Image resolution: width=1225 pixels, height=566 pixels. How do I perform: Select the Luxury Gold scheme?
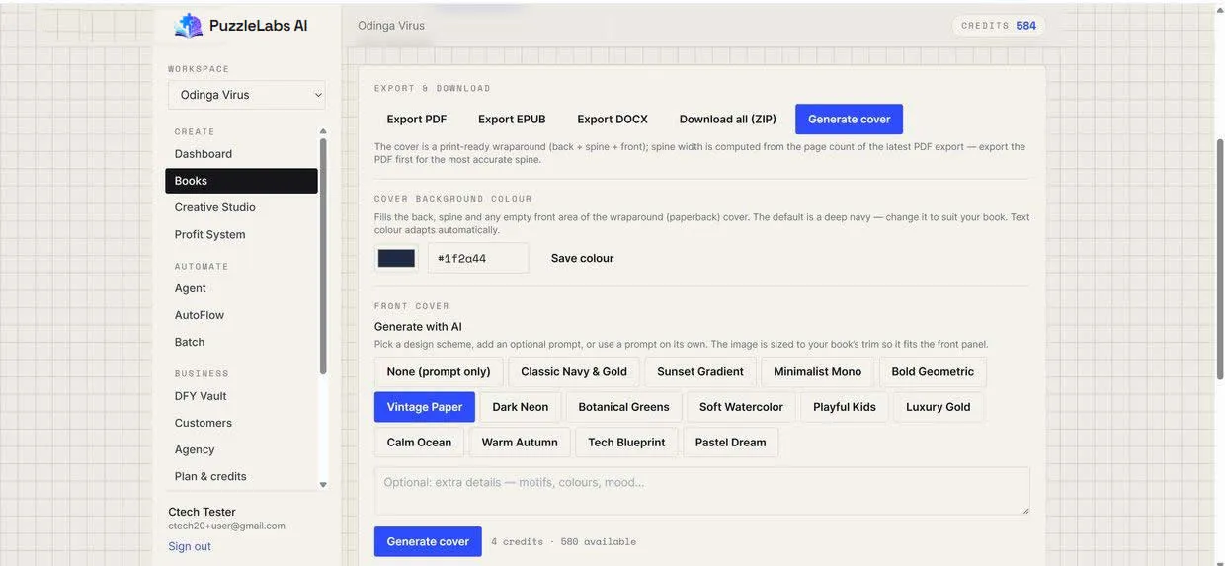939,407
